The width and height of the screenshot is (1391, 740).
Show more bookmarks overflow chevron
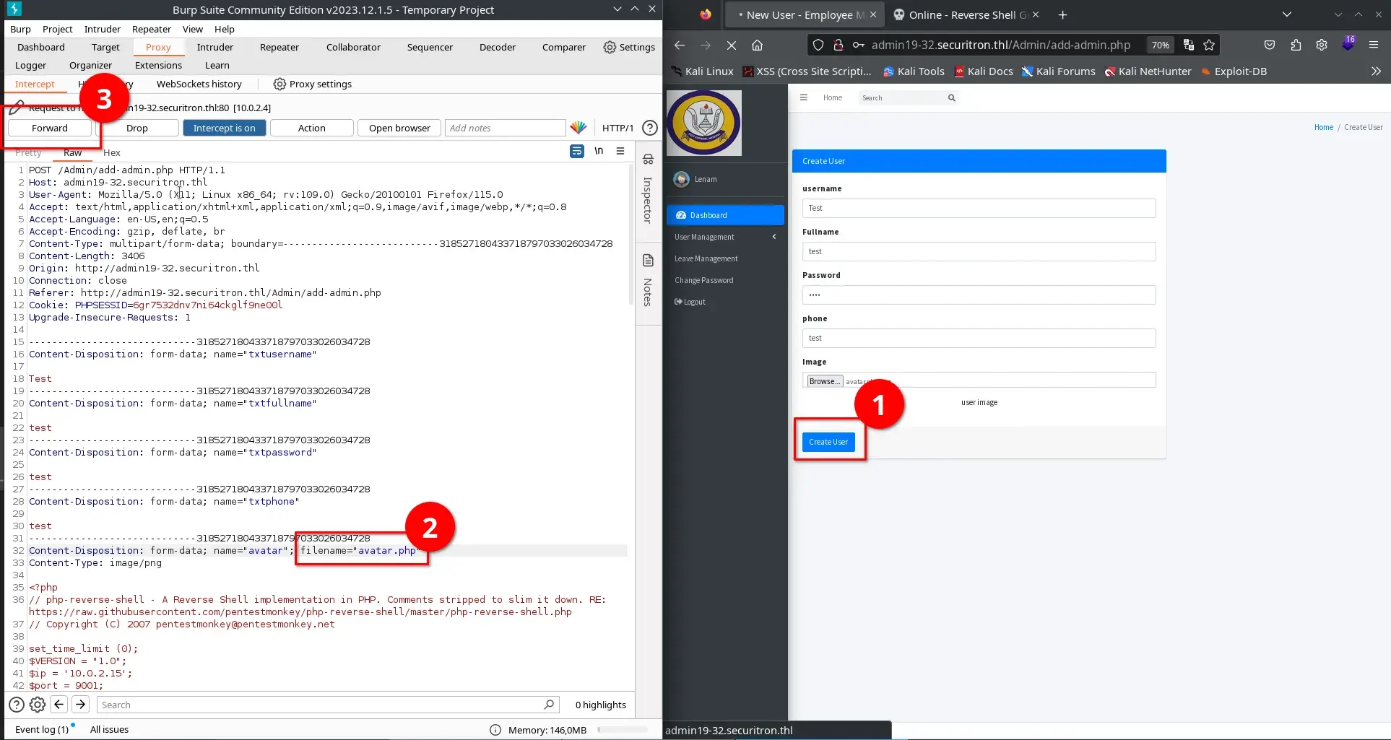[x=1376, y=71]
